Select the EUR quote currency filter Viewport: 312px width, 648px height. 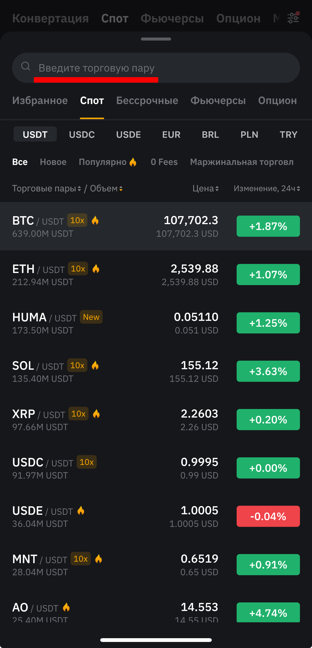(x=171, y=134)
